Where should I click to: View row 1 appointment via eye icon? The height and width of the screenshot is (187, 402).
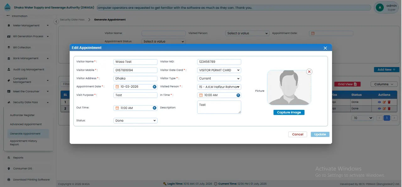point(379,102)
